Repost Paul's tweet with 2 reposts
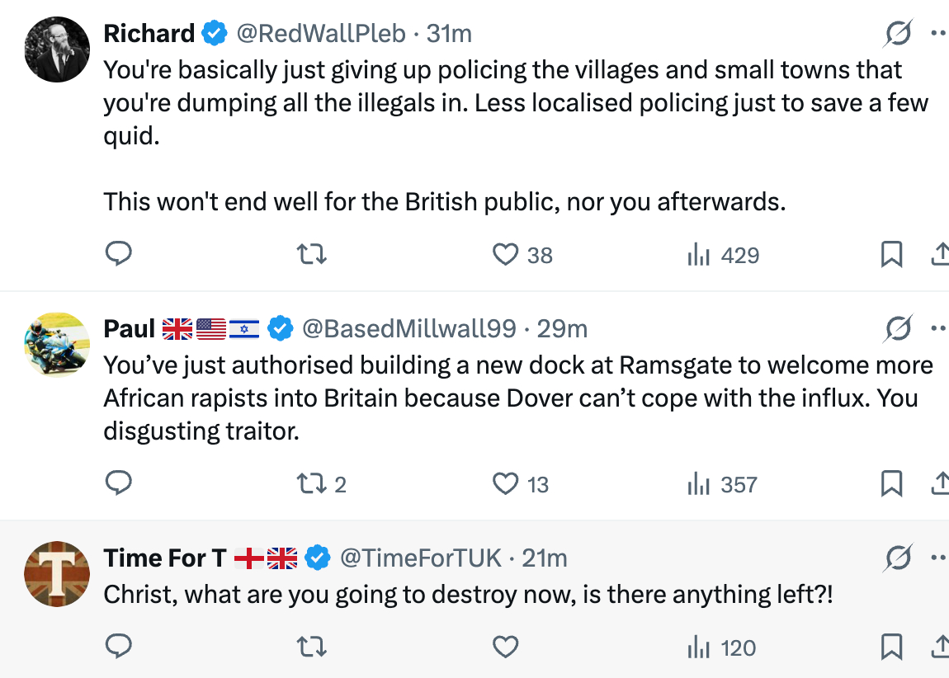Image resolution: width=949 pixels, height=678 pixels. (x=311, y=483)
